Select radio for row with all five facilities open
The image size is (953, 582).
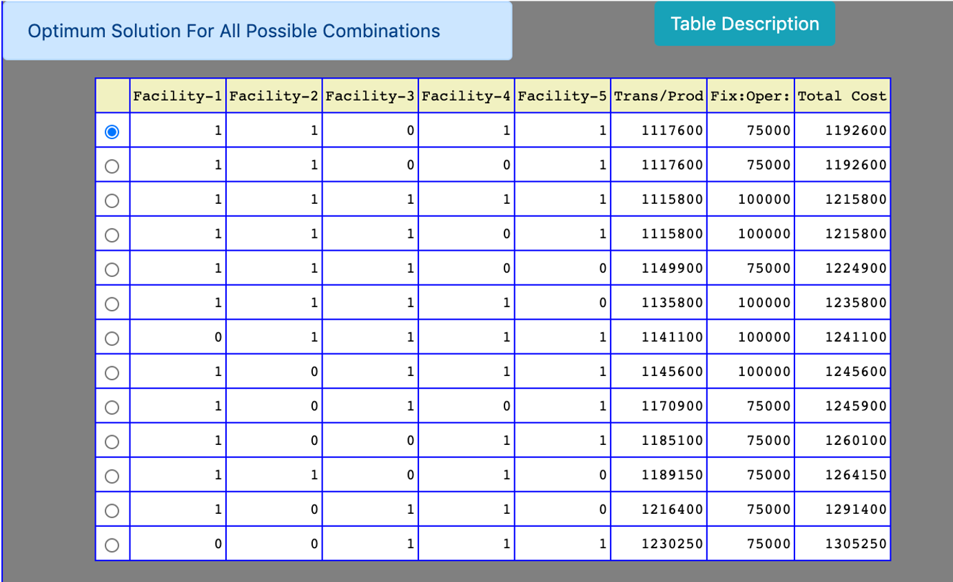click(112, 200)
